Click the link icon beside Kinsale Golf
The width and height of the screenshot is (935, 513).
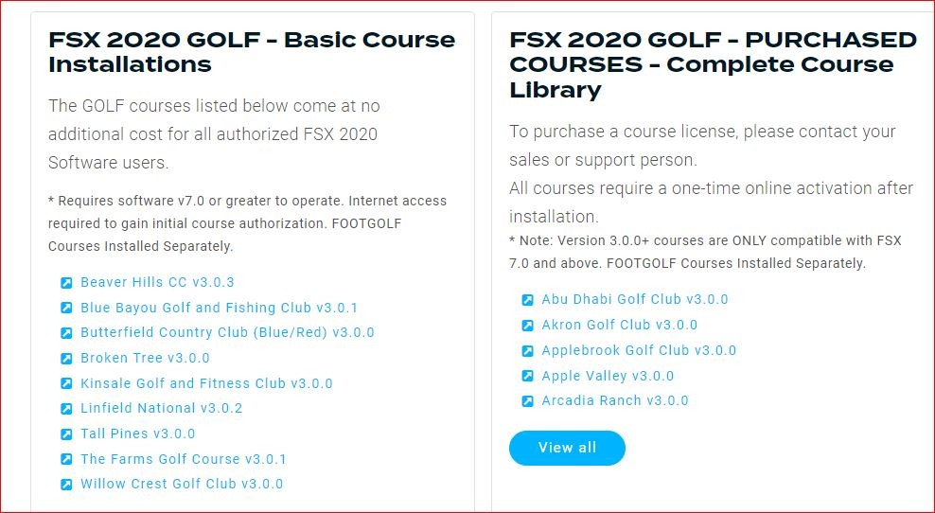coord(66,383)
